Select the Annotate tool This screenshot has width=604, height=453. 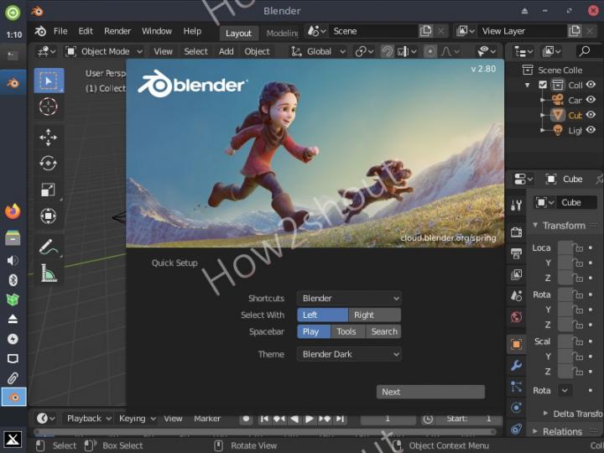click(x=49, y=247)
